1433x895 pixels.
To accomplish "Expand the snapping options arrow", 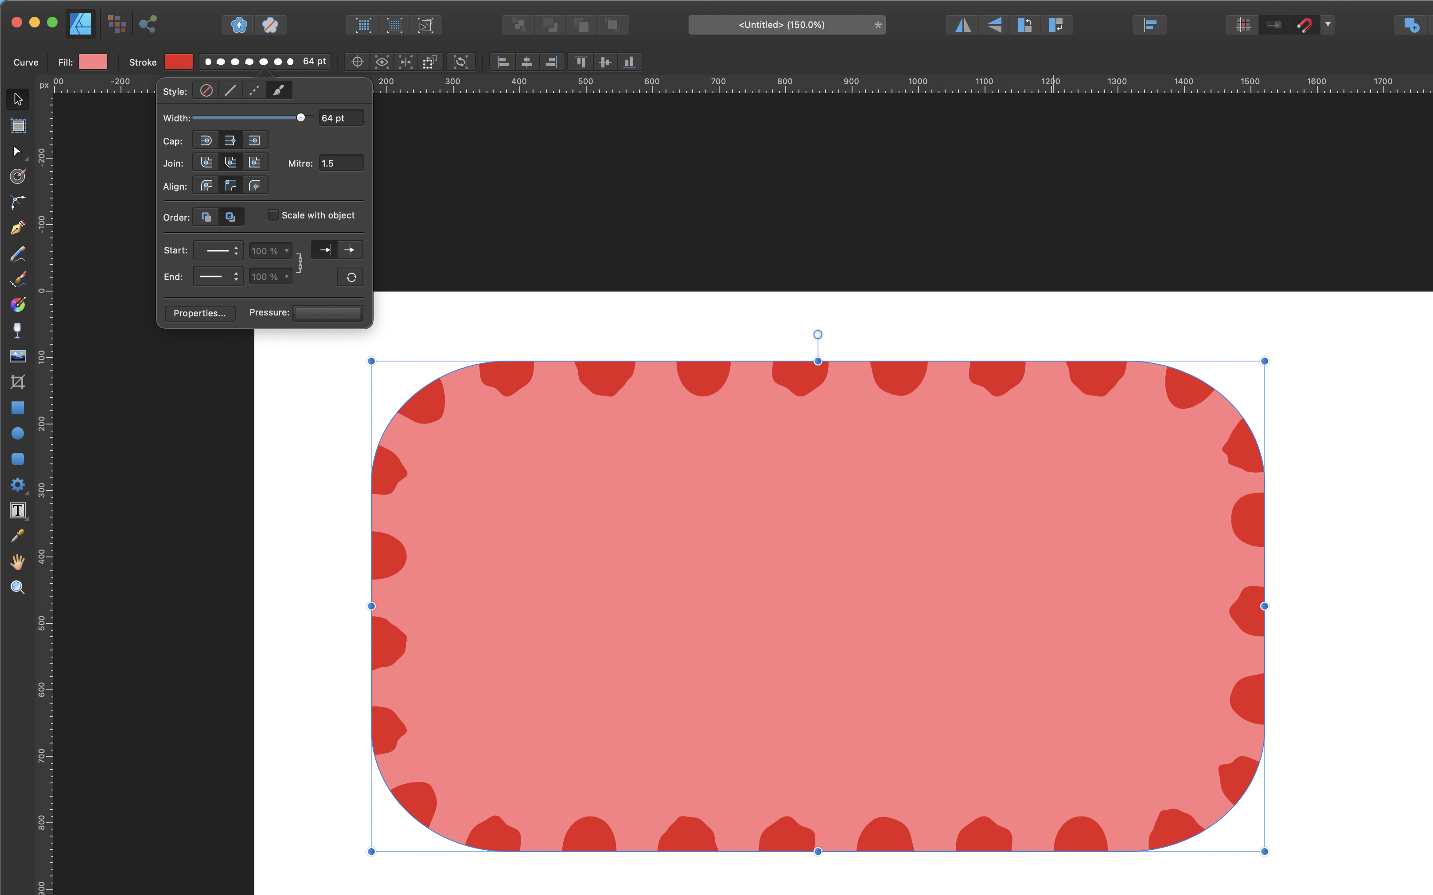I will 1328,25.
